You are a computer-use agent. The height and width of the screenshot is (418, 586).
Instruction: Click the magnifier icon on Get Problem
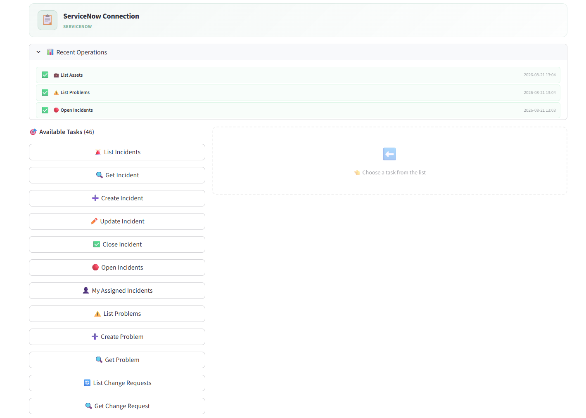tap(99, 360)
